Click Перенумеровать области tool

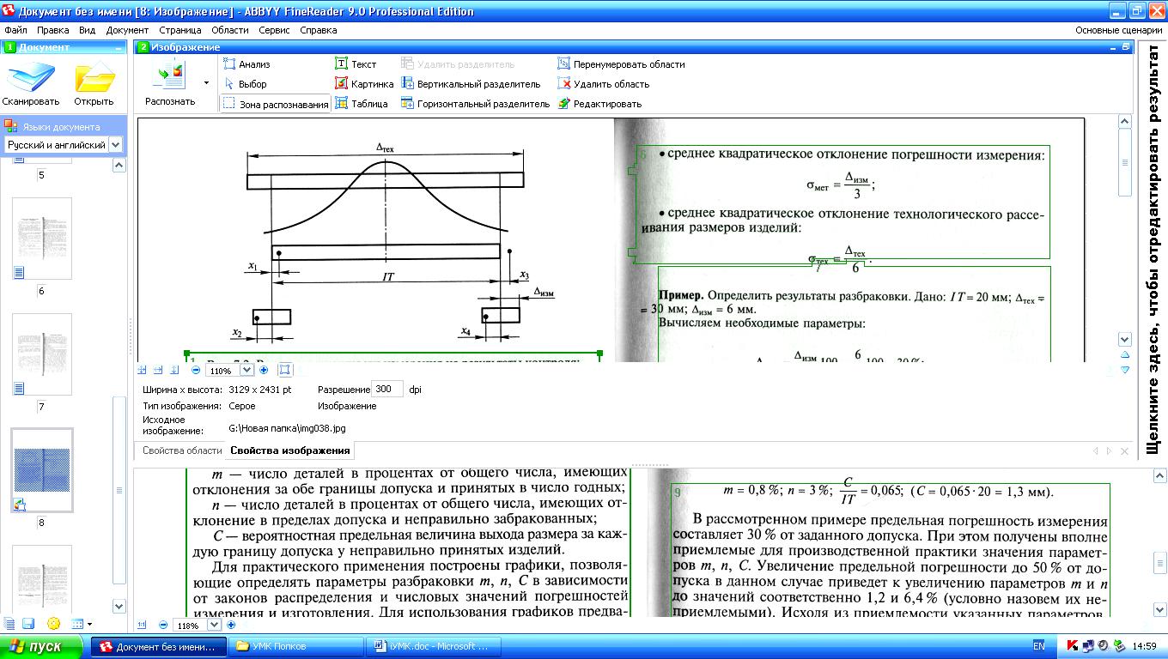point(621,64)
